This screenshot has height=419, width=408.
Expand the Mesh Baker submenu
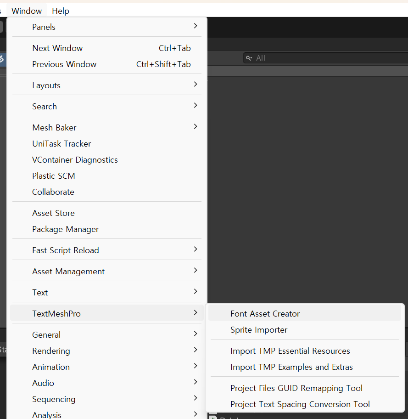coord(107,127)
